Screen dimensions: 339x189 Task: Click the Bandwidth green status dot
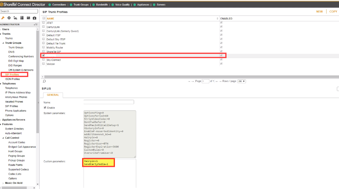(x=94, y=5)
